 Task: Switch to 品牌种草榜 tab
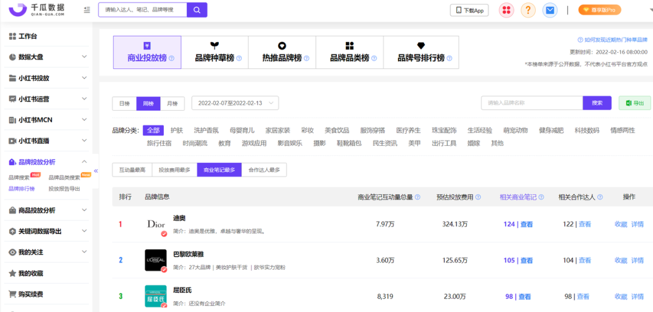215,53
